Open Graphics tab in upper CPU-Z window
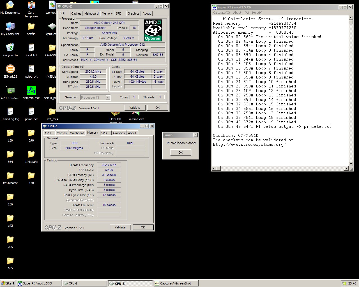Screen dimensions: 359x287 [x=133, y=13]
